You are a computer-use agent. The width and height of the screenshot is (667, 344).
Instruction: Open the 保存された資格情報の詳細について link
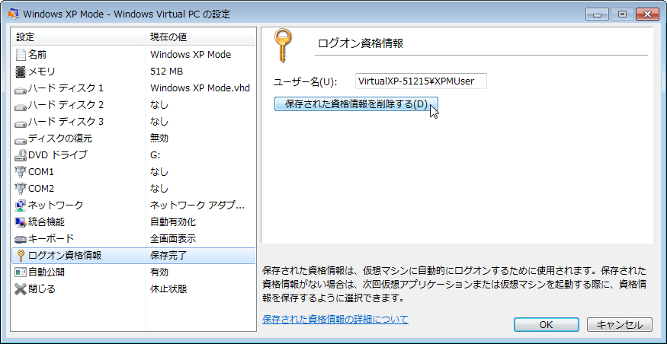tap(335, 319)
